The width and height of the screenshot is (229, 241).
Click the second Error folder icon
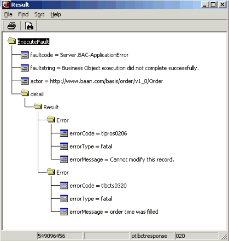(x=51, y=171)
